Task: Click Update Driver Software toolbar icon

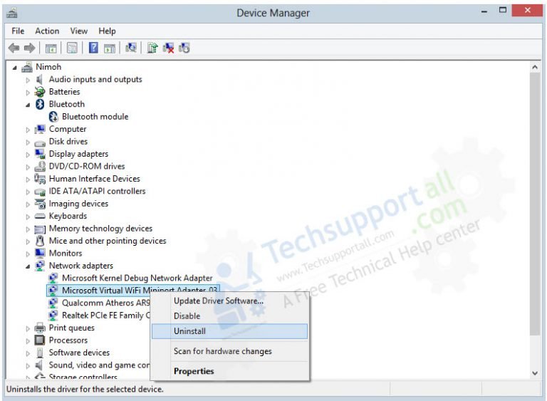Action: 152,48
